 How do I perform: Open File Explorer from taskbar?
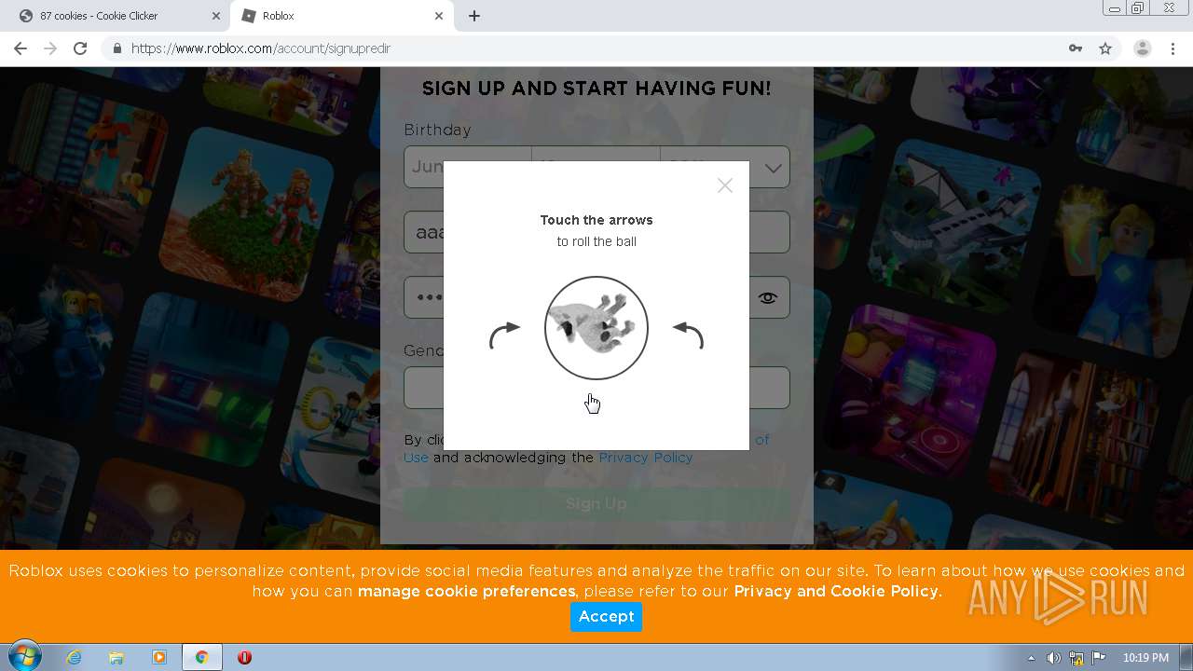(x=117, y=658)
